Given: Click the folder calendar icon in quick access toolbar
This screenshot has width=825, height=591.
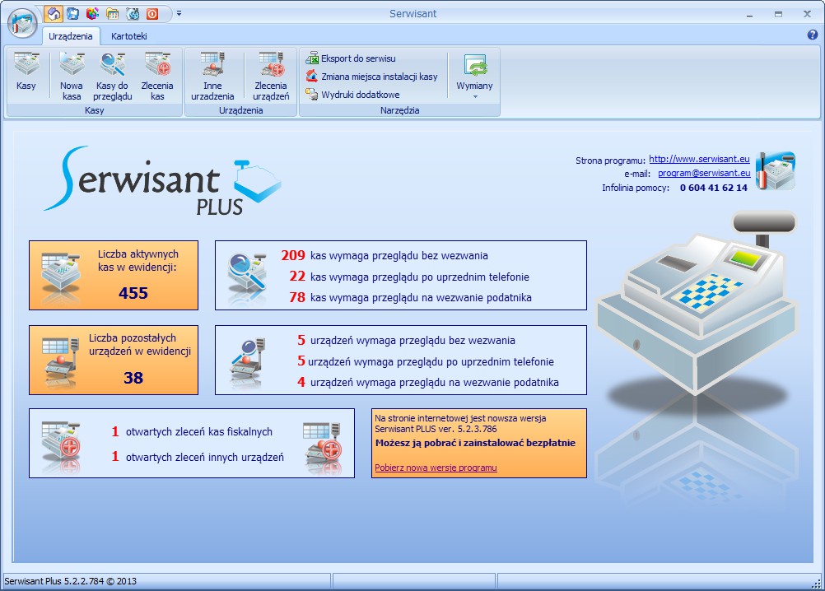Looking at the screenshot, I should coord(112,14).
